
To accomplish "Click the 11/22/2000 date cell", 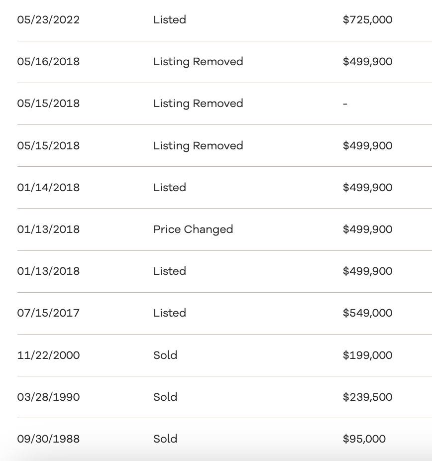I will (x=48, y=355).
